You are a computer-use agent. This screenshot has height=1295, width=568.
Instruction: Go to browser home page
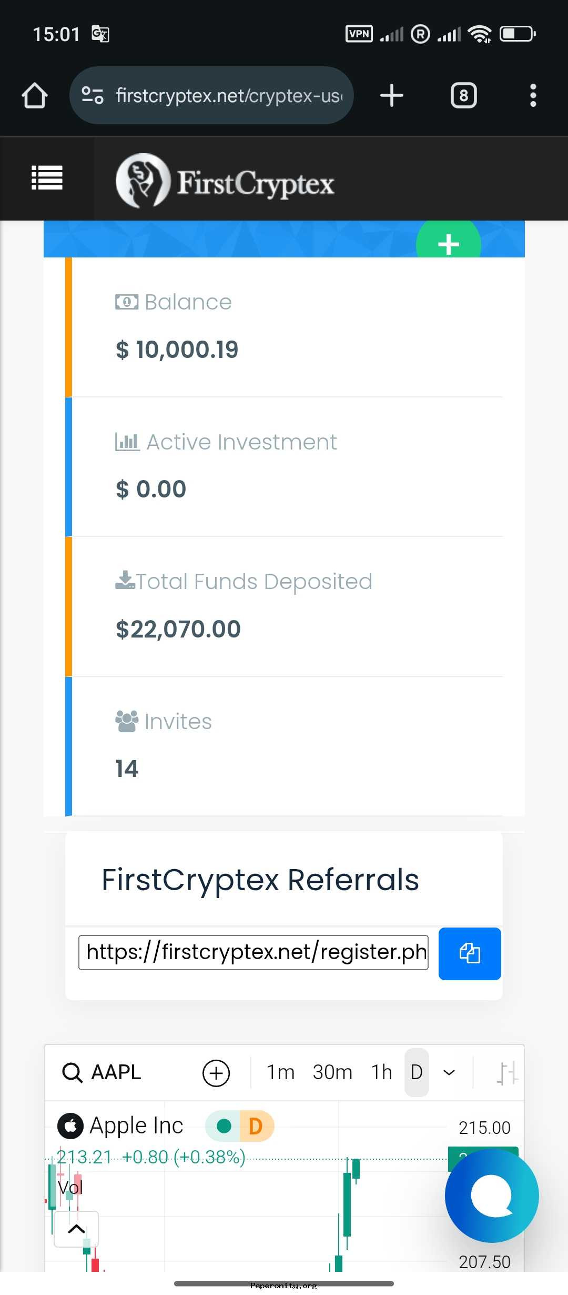[35, 96]
